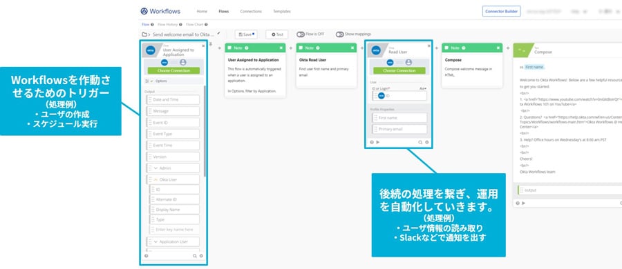This screenshot has height=269, width=622.
Task: Switch to the Flow view tab
Action: point(146,25)
